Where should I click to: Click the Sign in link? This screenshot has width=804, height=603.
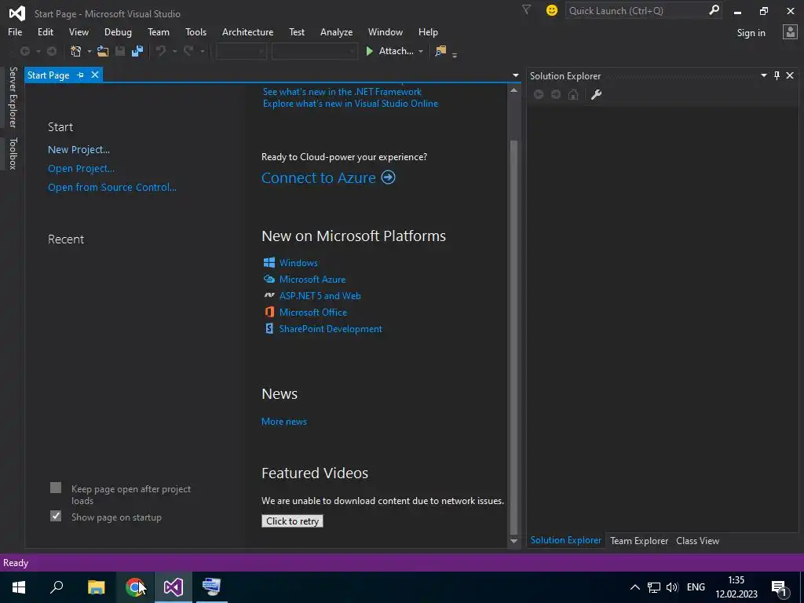[751, 32]
